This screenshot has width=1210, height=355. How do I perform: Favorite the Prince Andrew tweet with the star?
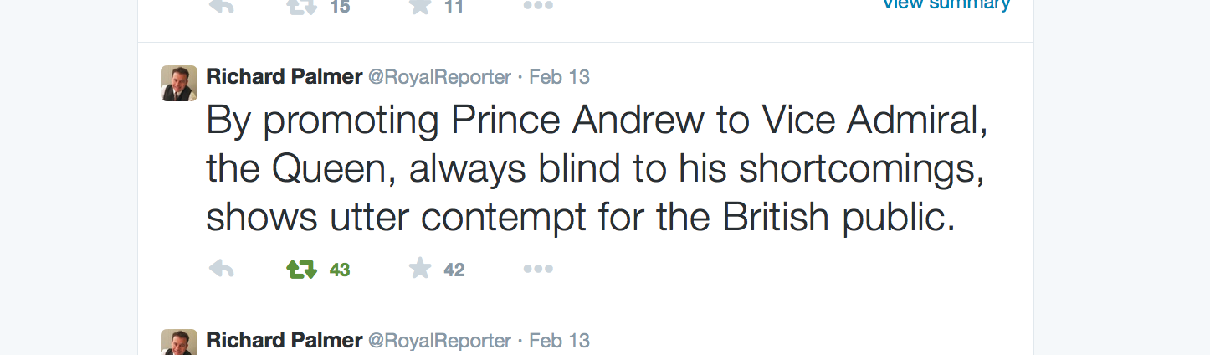coord(420,269)
